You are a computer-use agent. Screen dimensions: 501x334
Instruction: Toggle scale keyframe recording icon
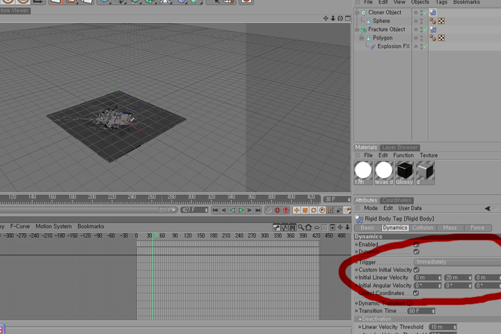pyautogui.click(x=305, y=210)
